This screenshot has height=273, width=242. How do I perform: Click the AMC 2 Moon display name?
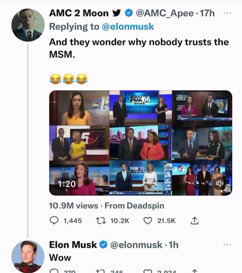tap(79, 13)
